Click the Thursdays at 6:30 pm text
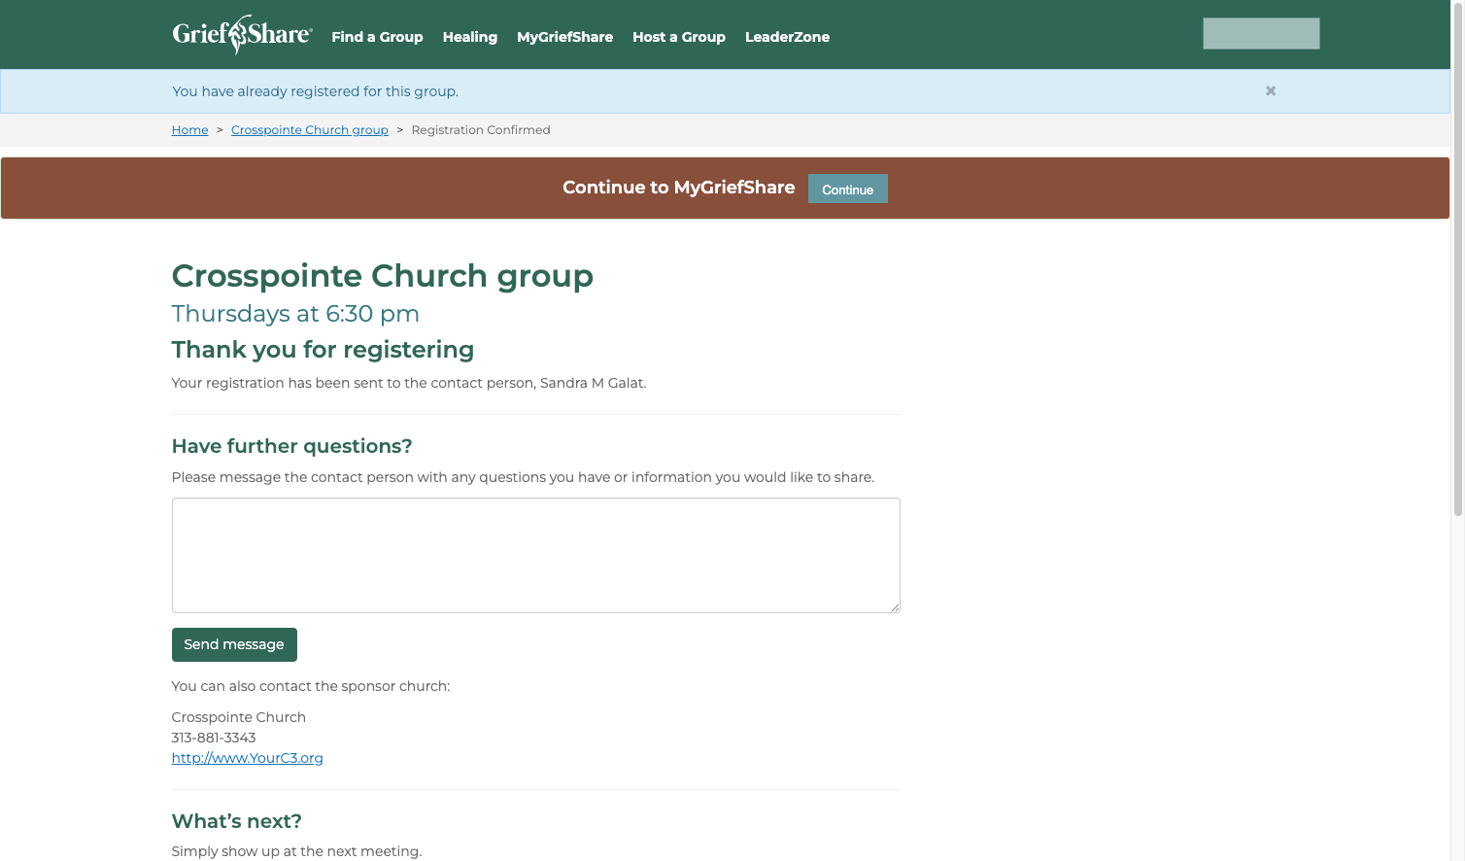The width and height of the screenshot is (1465, 861). click(295, 314)
